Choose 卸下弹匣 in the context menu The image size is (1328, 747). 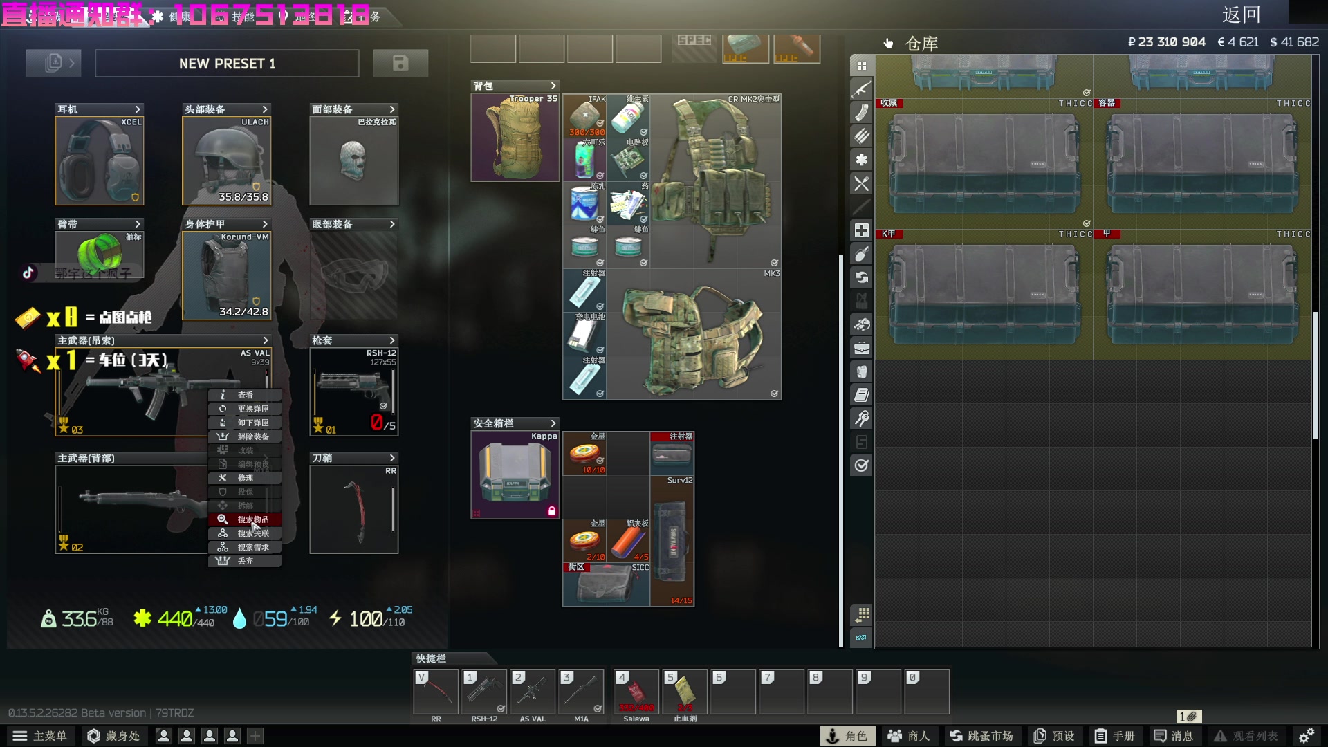pos(245,423)
